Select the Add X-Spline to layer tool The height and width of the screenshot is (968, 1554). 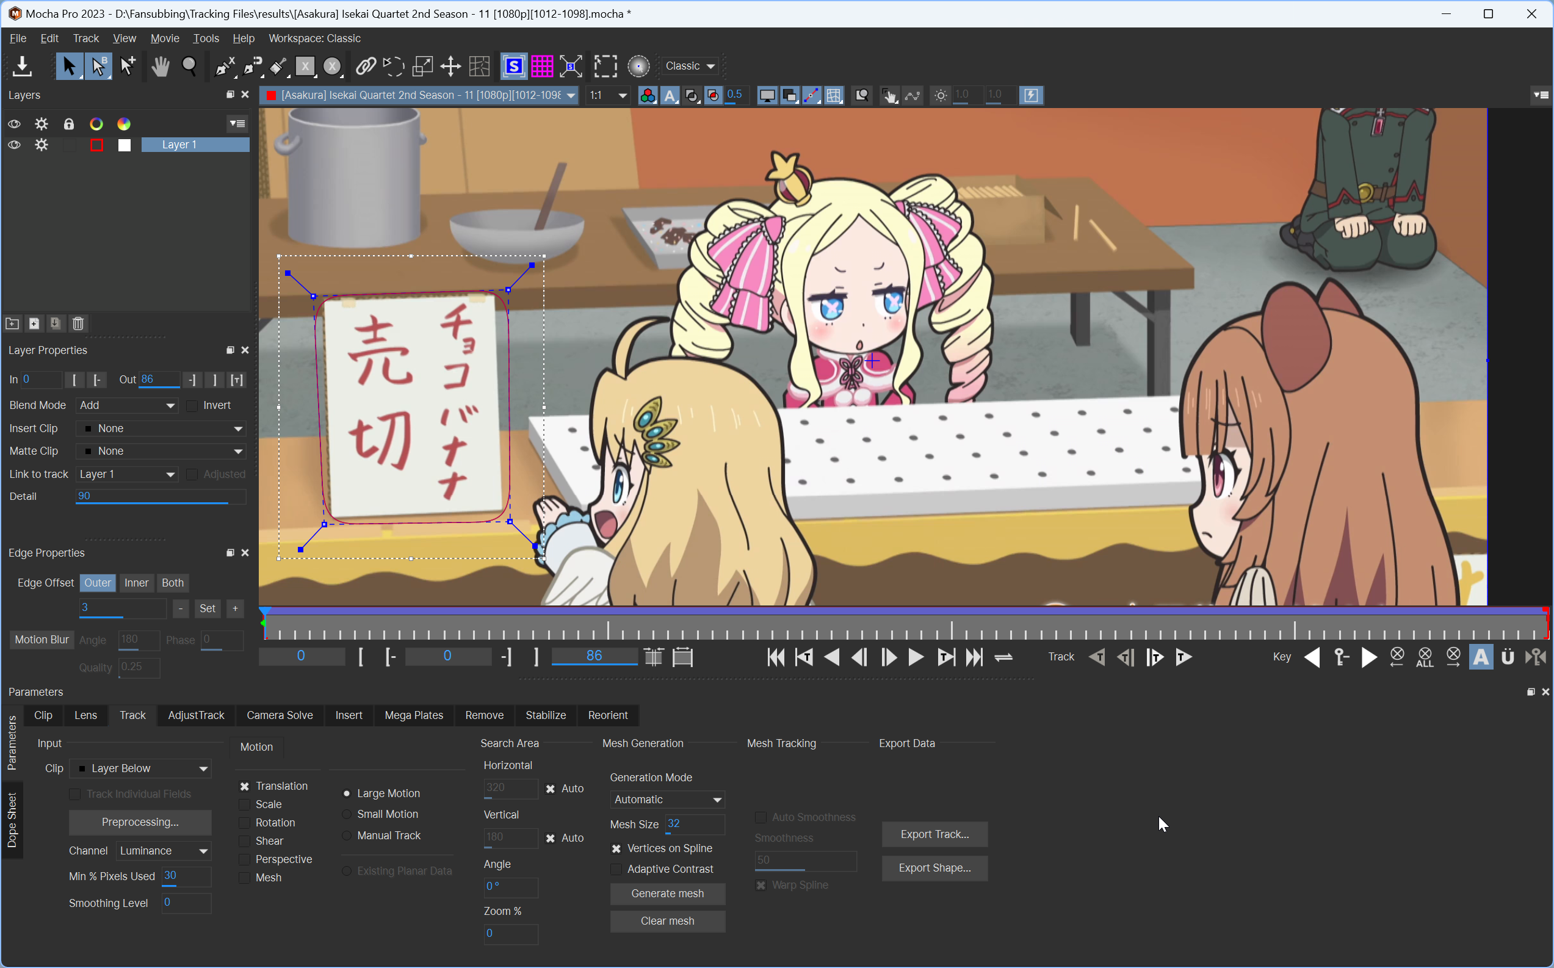tap(253, 66)
